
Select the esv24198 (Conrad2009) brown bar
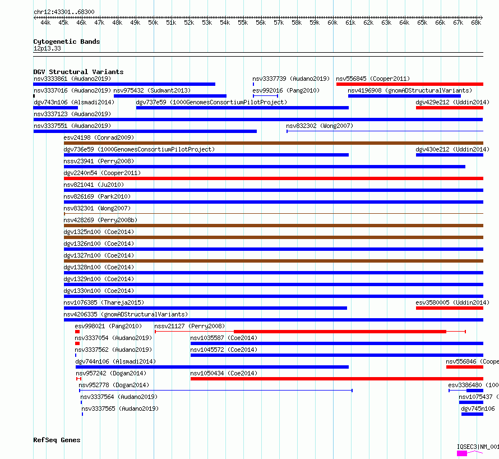(274, 143)
